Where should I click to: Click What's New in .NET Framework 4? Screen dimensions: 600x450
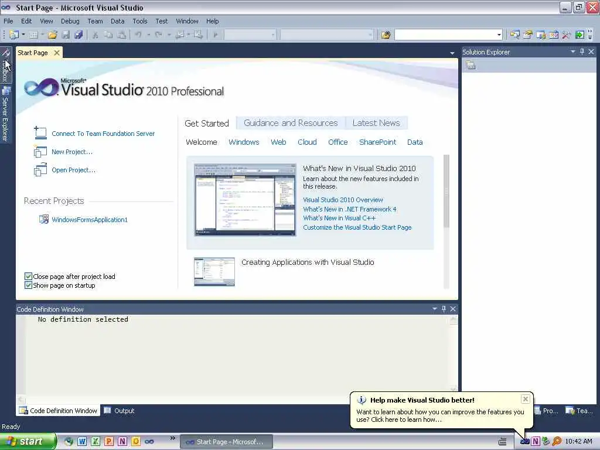click(x=350, y=209)
